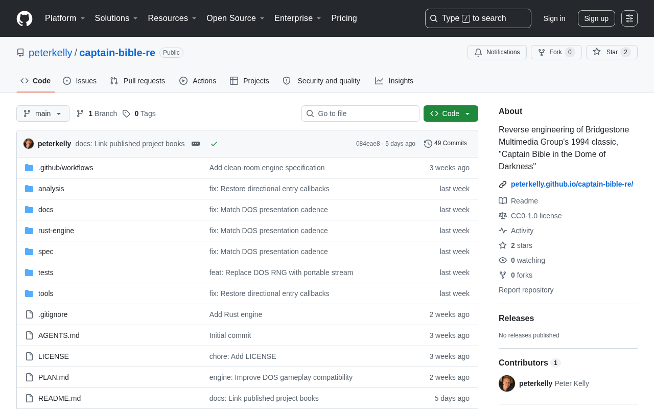
Task: Open commit 'engine: Improve DOS gameplay compatibility'
Action: (281, 377)
